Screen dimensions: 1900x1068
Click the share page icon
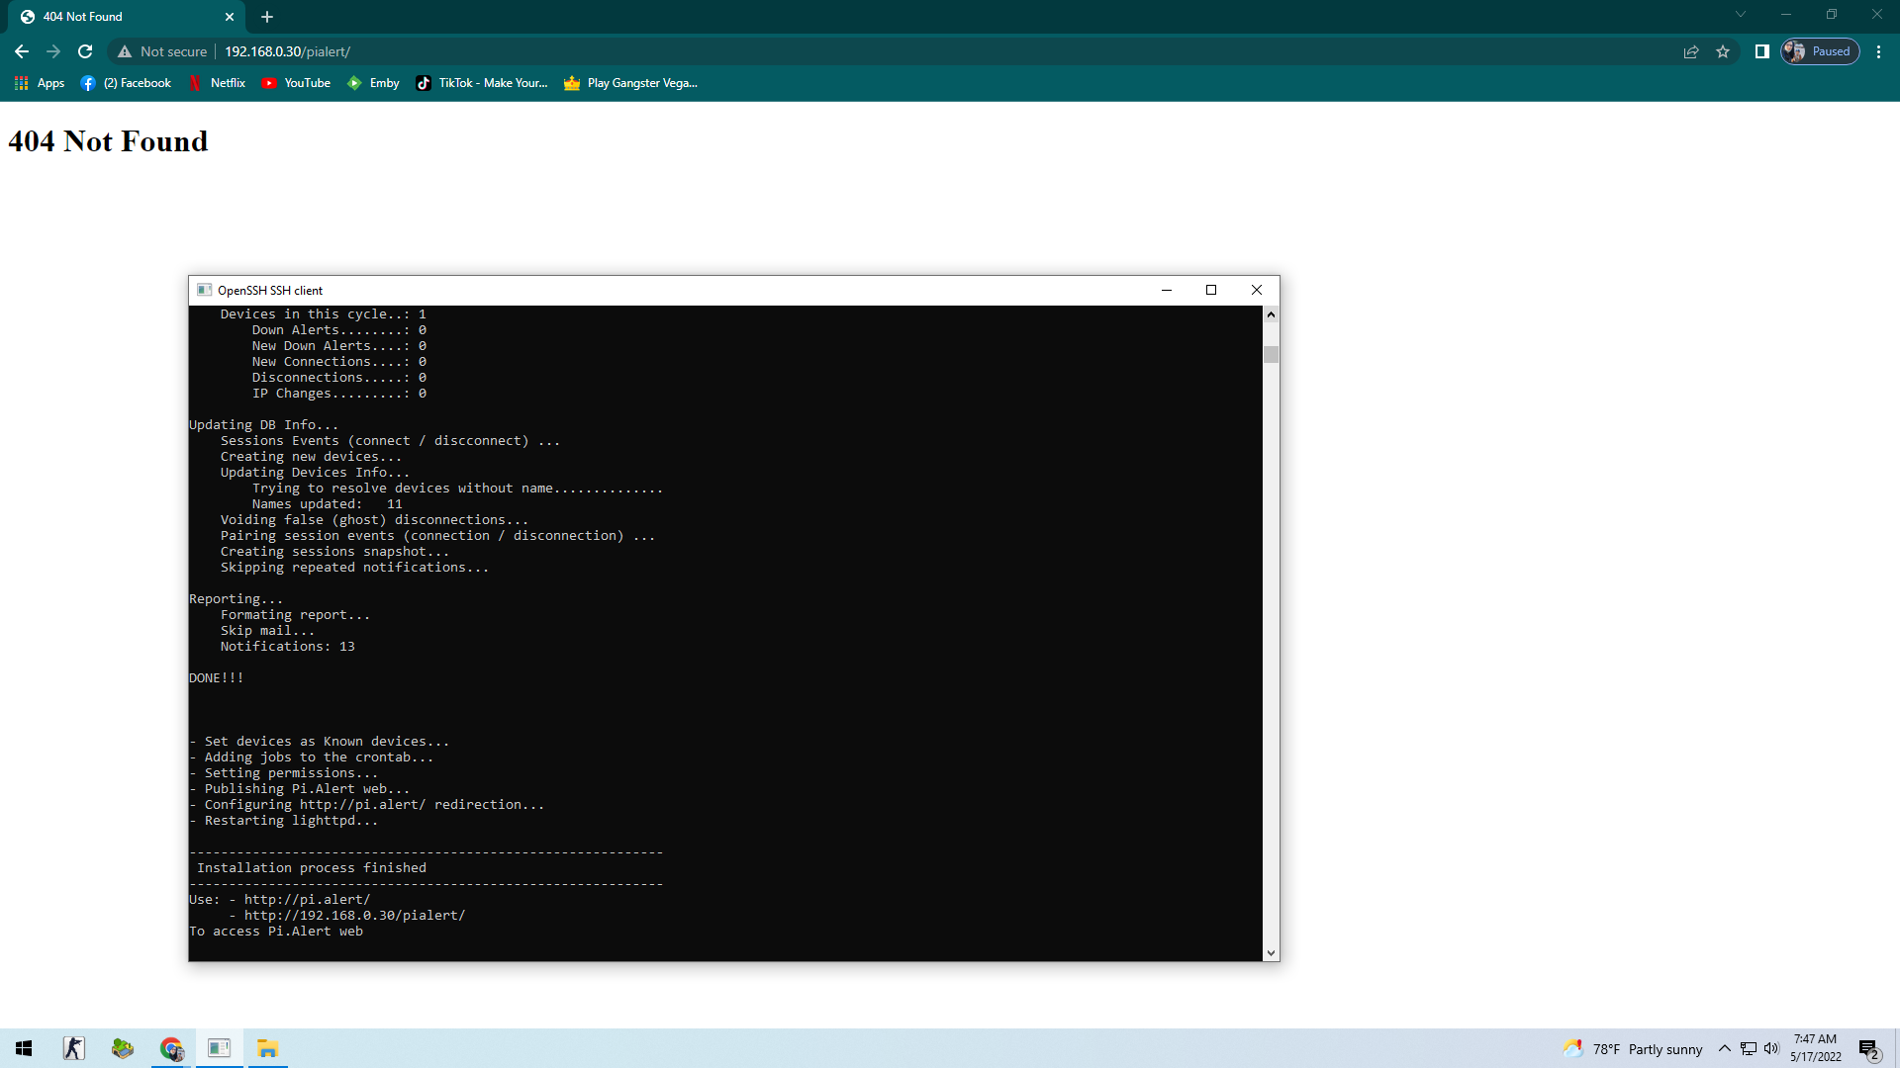tap(1691, 51)
